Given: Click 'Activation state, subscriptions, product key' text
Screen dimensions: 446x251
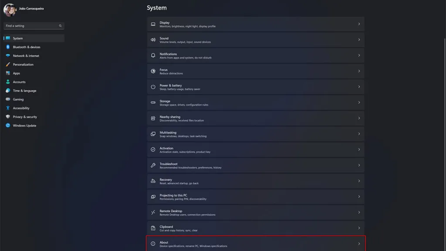Looking at the screenshot, I should [x=185, y=152].
